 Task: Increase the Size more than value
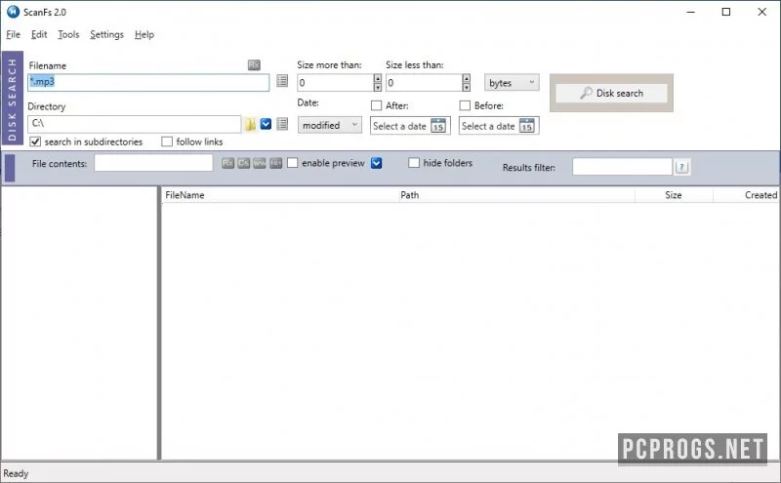click(x=378, y=78)
